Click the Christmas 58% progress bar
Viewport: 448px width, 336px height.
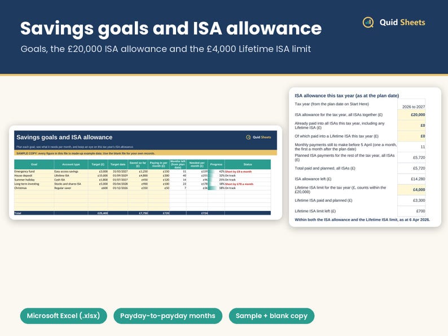pyautogui.click(x=216, y=188)
